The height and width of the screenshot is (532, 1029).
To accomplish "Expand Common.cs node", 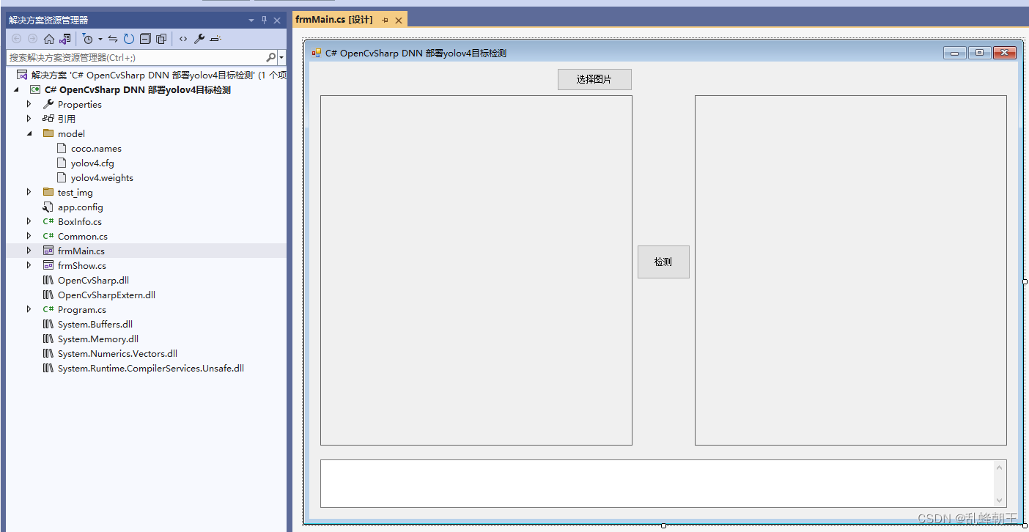I will [x=29, y=236].
